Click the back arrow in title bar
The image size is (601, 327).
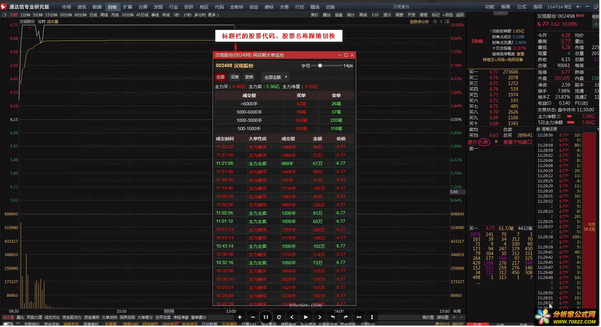[x=578, y=7]
